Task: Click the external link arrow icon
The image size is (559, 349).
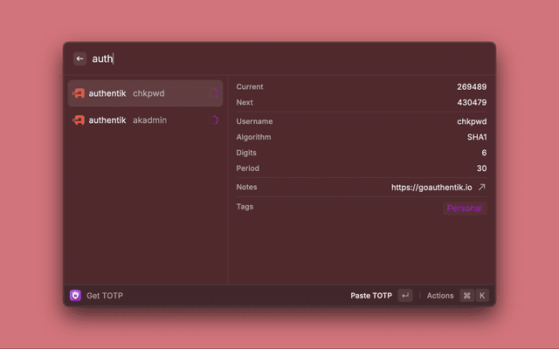Action: (481, 187)
